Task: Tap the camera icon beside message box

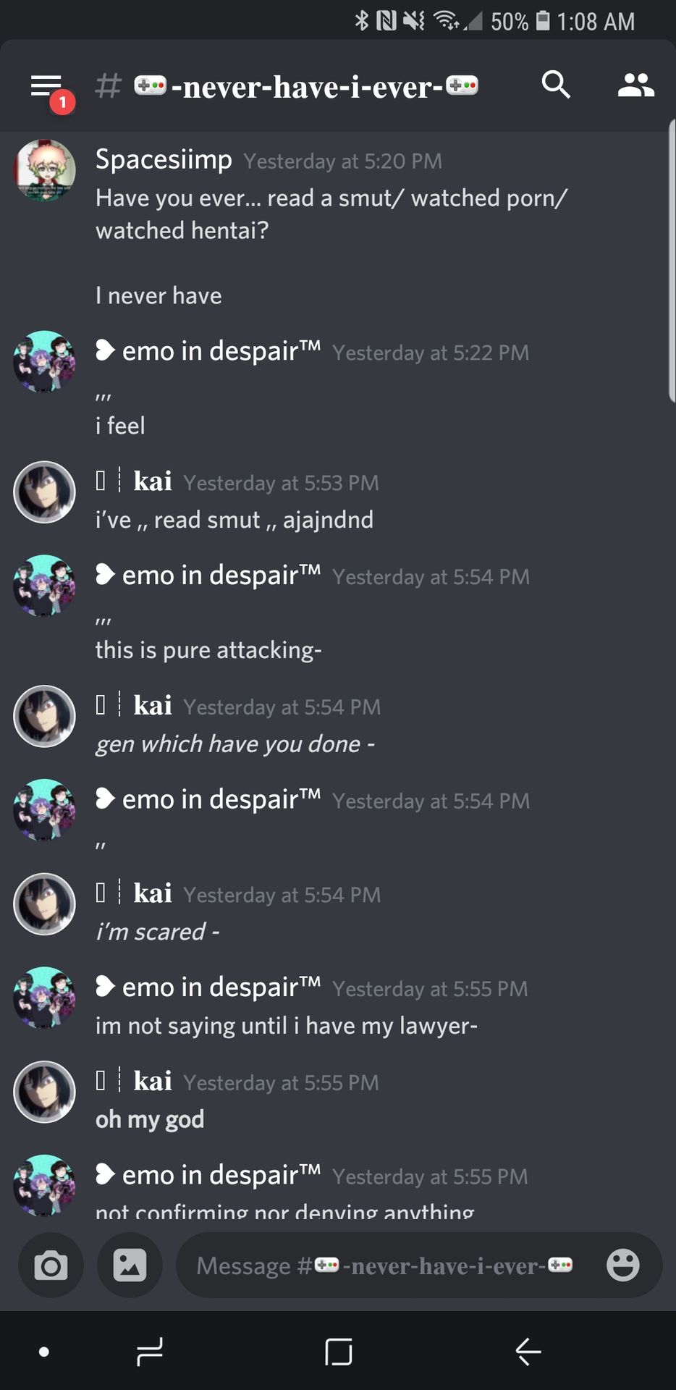Action: [51, 1265]
